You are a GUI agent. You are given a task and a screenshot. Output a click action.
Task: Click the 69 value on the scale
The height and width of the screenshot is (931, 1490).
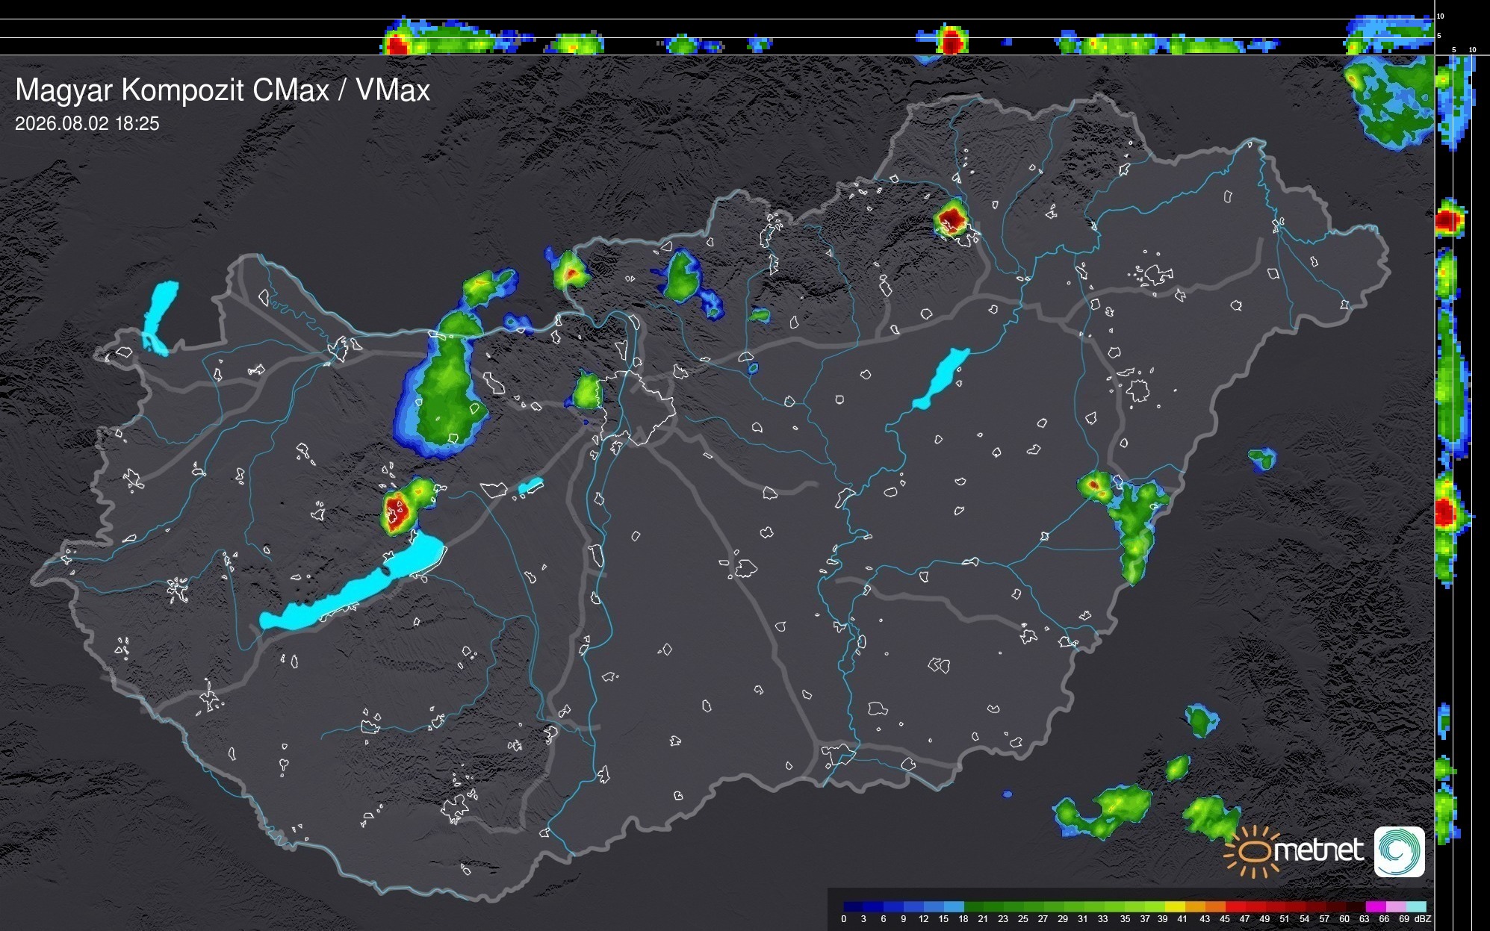pyautogui.click(x=1404, y=919)
